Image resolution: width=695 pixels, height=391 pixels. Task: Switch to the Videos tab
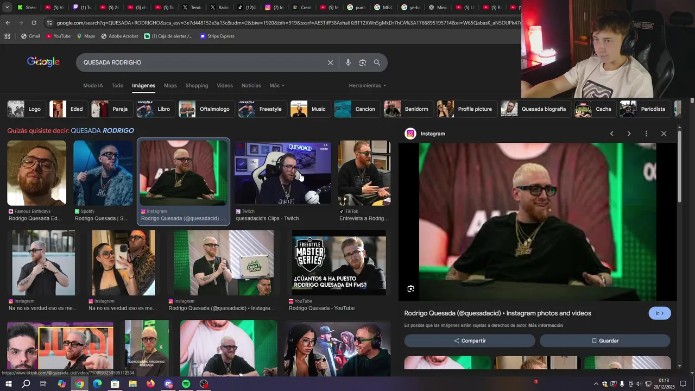click(x=225, y=85)
